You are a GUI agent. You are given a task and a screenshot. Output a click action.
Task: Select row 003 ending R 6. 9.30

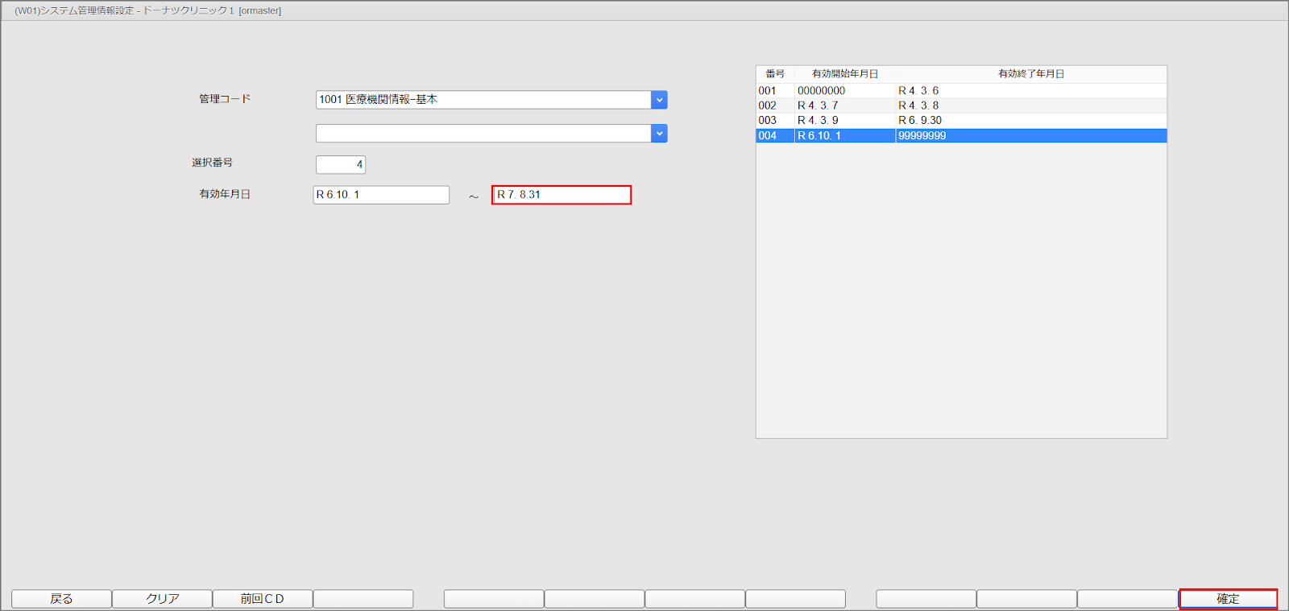pos(960,121)
